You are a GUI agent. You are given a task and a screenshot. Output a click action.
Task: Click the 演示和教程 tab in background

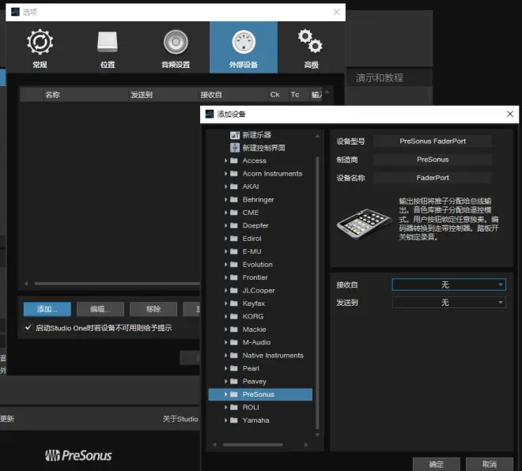point(379,77)
